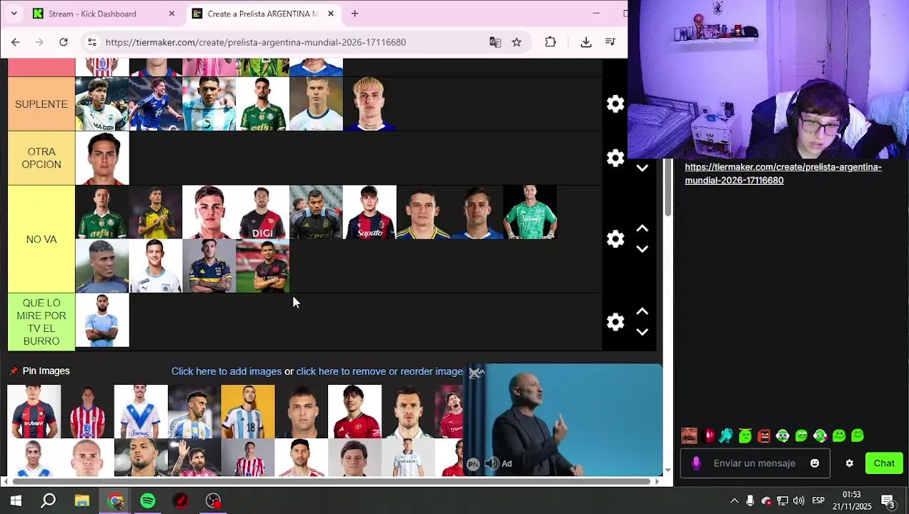This screenshot has width=909, height=514.
Task: Move NO VA tier up with arrow
Action: [x=642, y=228]
